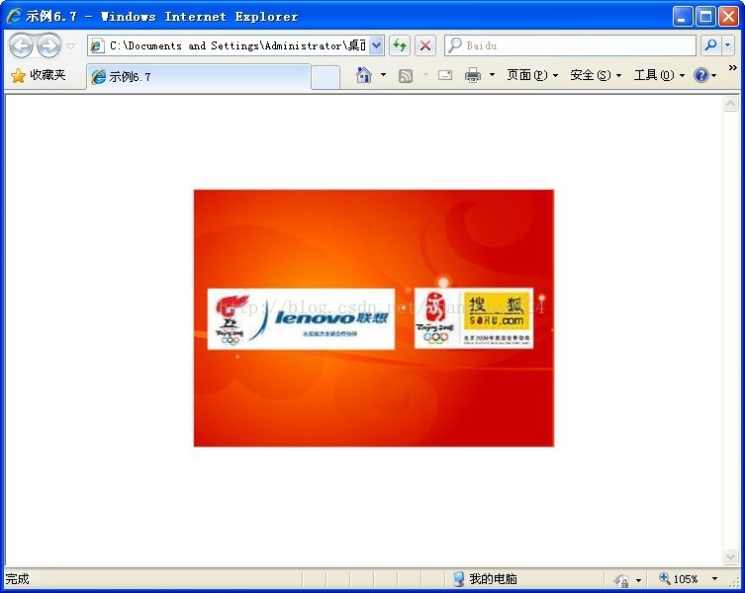This screenshot has height=593, width=745.
Task: Expand the address bar dropdown arrow
Action: coord(376,45)
